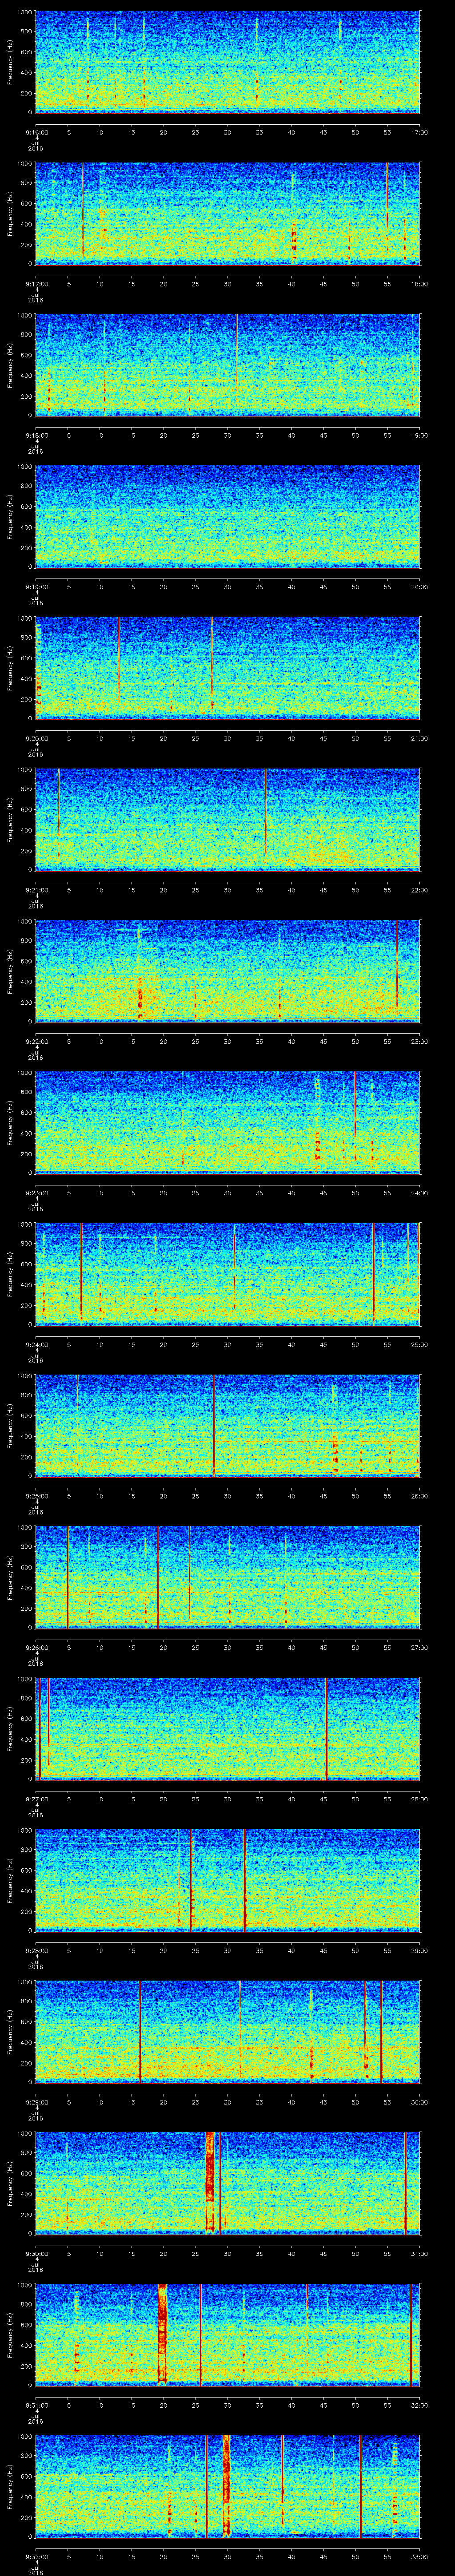Image resolution: width=455 pixels, height=2576 pixels.
Task: Click the '9:27:00' time axis label
Action: (x=36, y=1799)
